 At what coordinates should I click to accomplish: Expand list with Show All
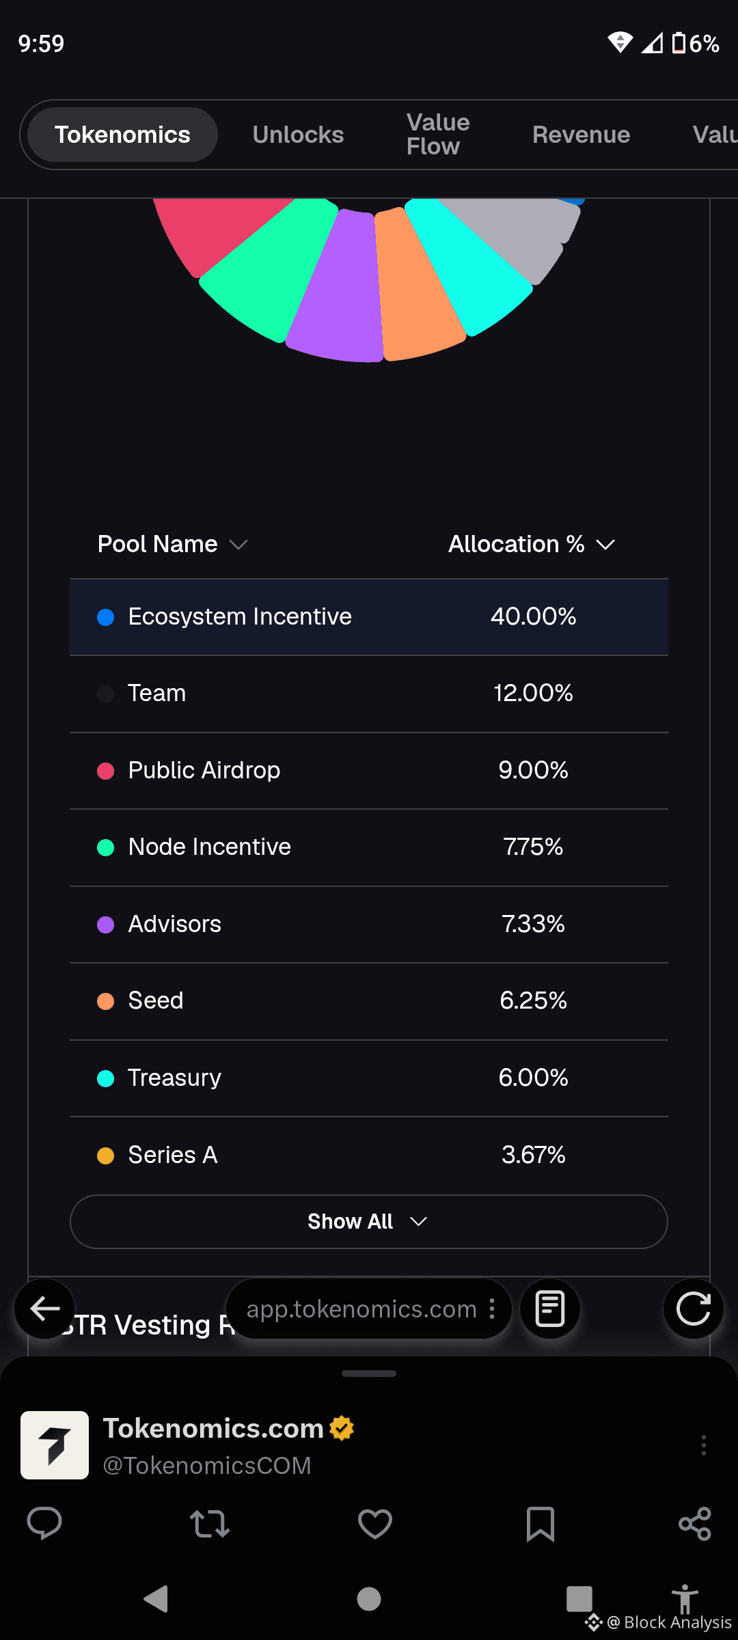(369, 1222)
